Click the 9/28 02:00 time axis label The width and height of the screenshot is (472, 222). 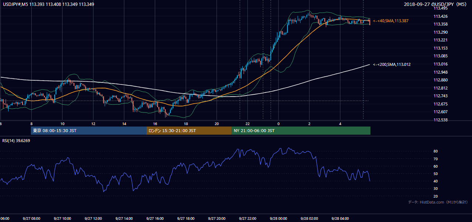309,219
